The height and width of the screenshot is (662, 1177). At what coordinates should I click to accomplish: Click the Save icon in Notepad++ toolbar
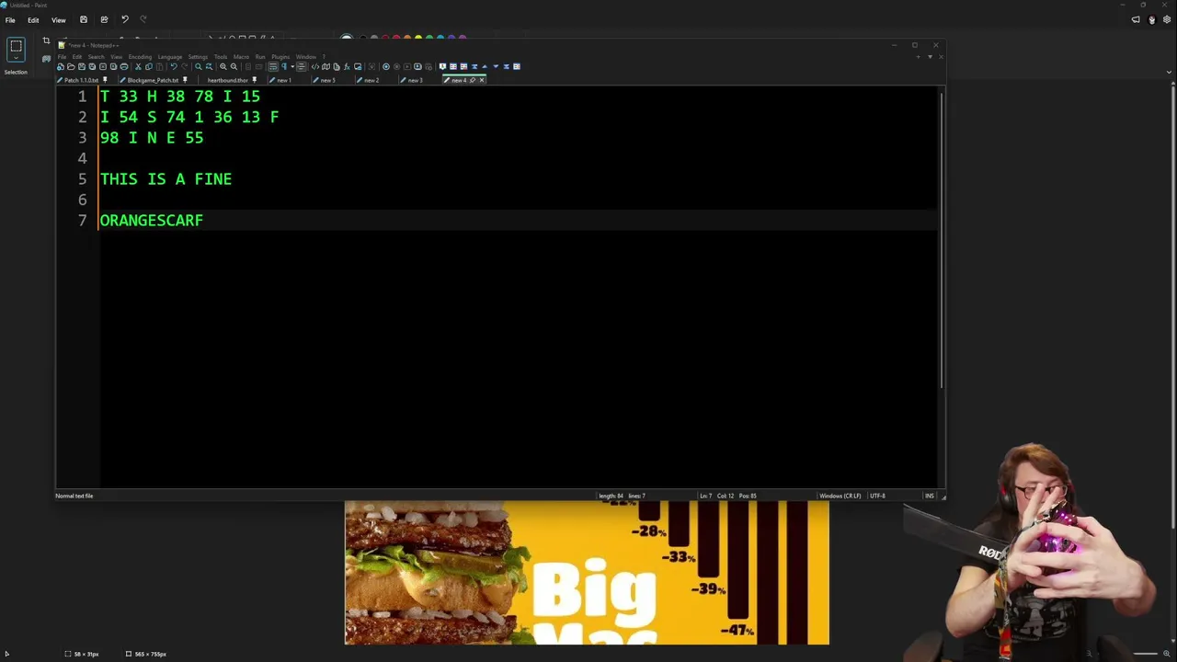point(81,66)
